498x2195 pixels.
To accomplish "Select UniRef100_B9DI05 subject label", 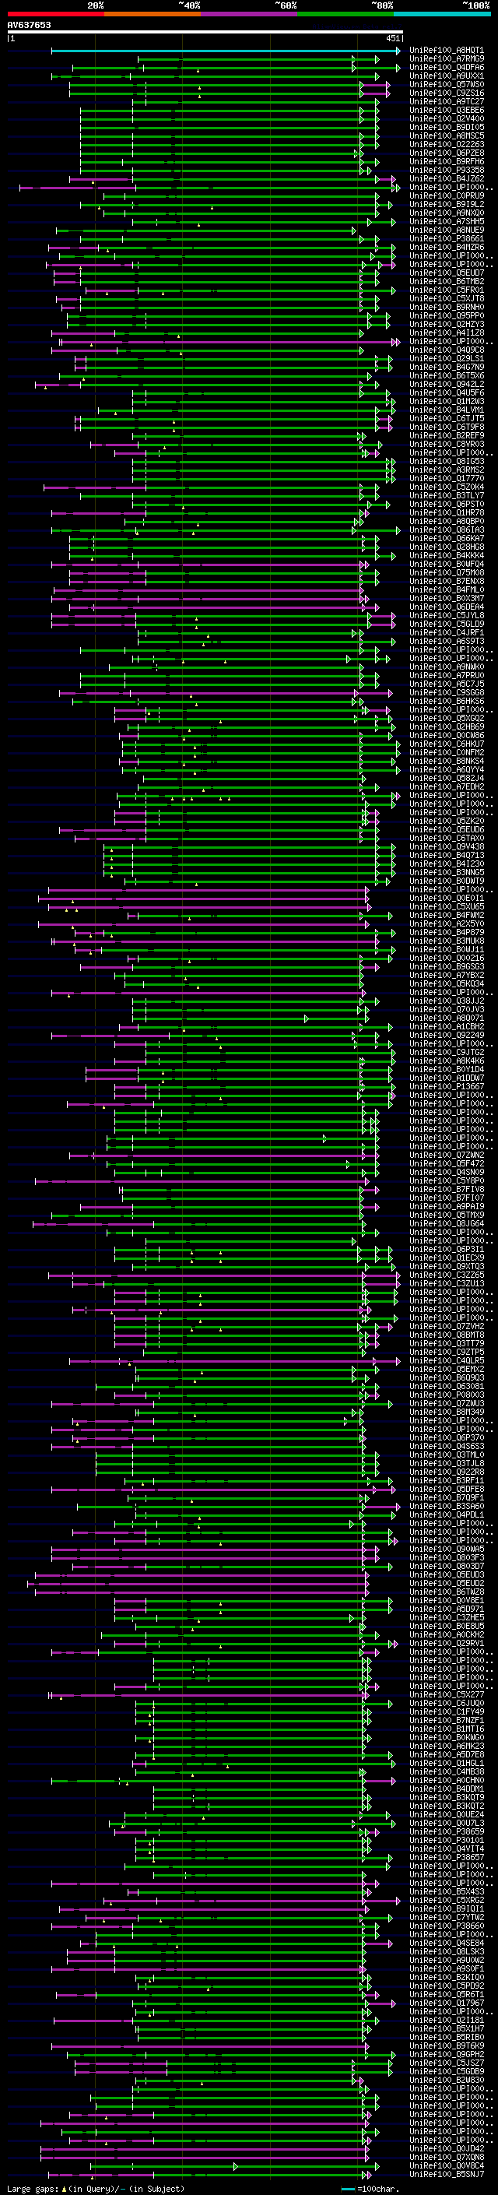I will click(447, 127).
